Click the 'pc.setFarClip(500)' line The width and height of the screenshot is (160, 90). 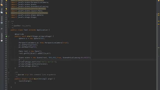click(x=28, y=45)
